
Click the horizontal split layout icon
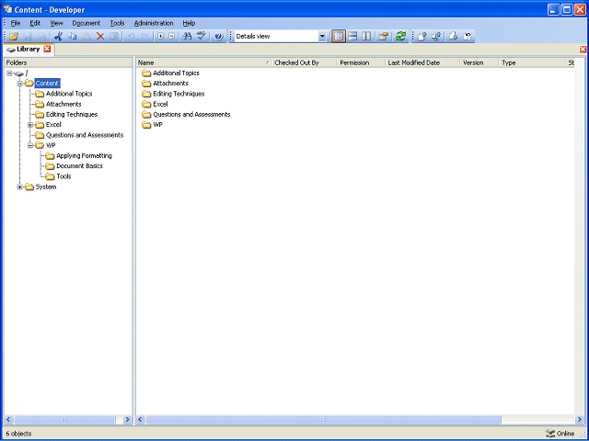(352, 37)
